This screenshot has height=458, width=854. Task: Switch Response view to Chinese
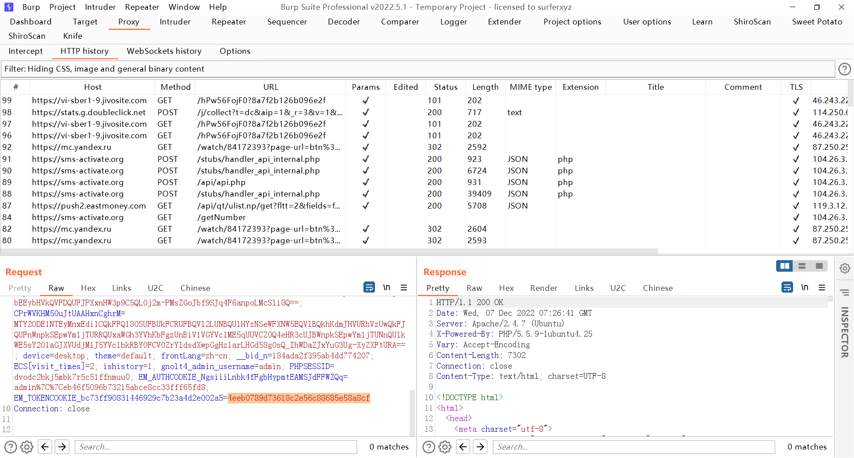pyautogui.click(x=657, y=288)
